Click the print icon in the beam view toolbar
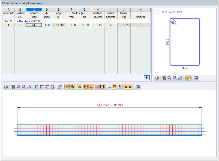The image size is (219, 161). pos(6,87)
